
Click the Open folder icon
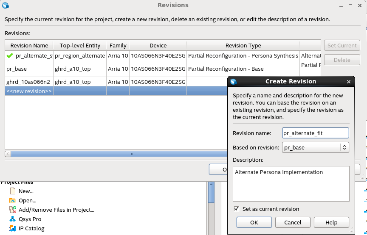click(12, 200)
